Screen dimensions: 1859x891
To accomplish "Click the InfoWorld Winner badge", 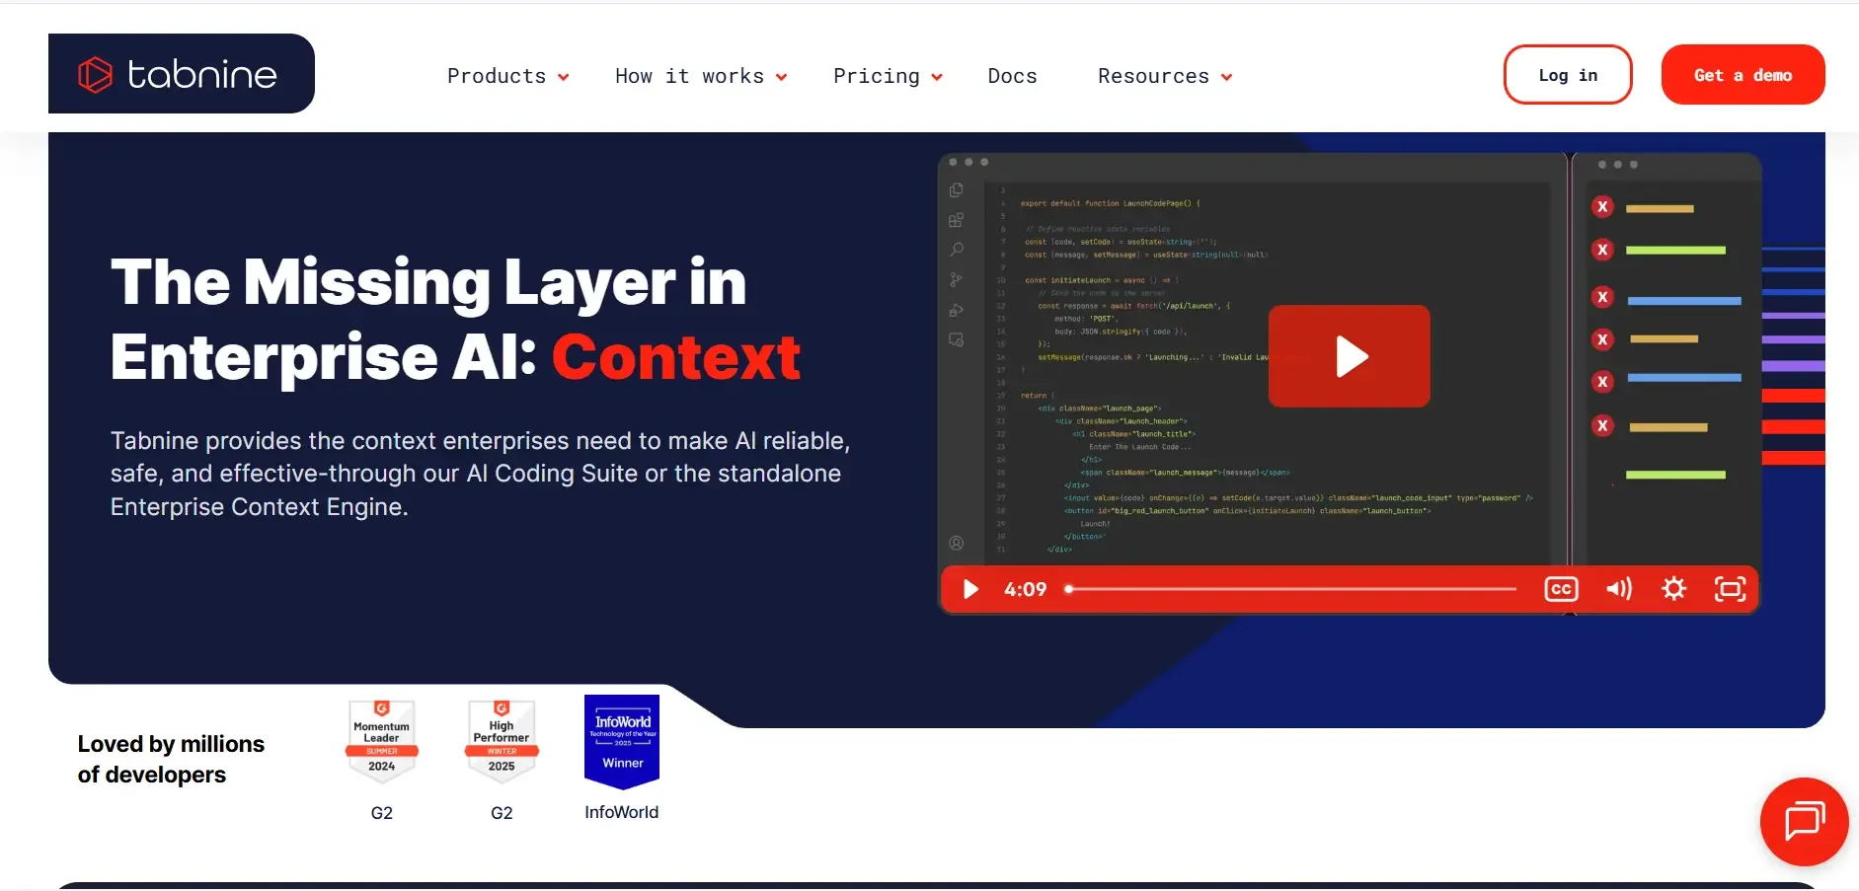I will click(622, 742).
